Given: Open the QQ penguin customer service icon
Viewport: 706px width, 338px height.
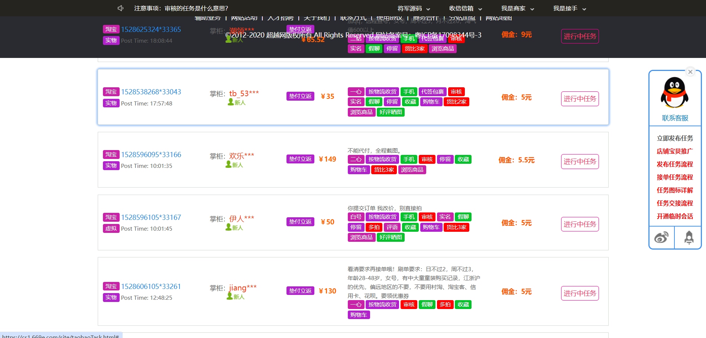Looking at the screenshot, I should click(x=675, y=92).
